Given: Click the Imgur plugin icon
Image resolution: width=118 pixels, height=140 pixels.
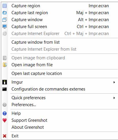Looking at the screenshot, I should pyautogui.click(x=5, y=82).
